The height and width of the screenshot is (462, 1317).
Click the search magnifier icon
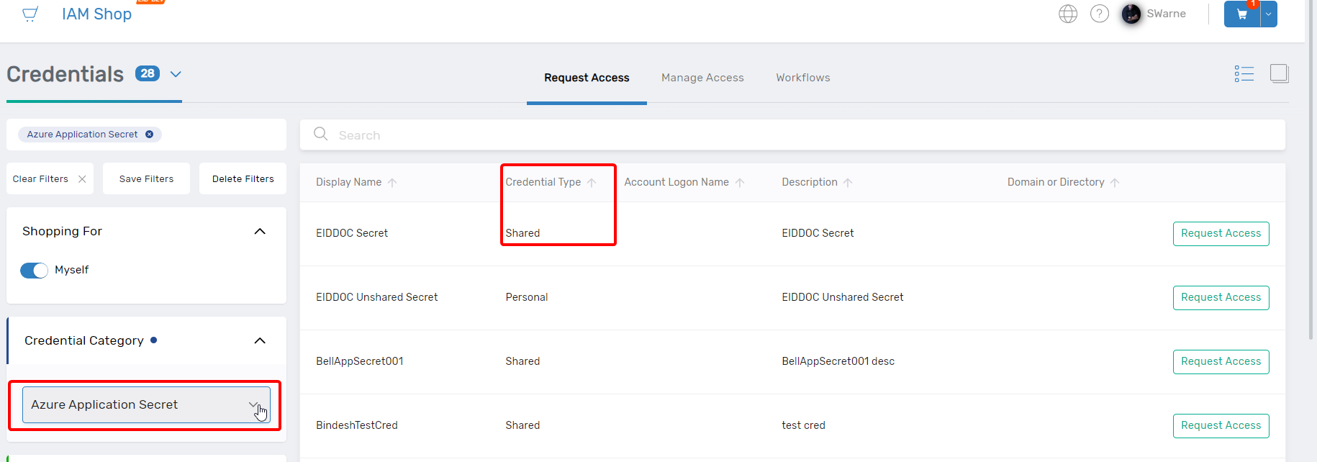pos(321,134)
